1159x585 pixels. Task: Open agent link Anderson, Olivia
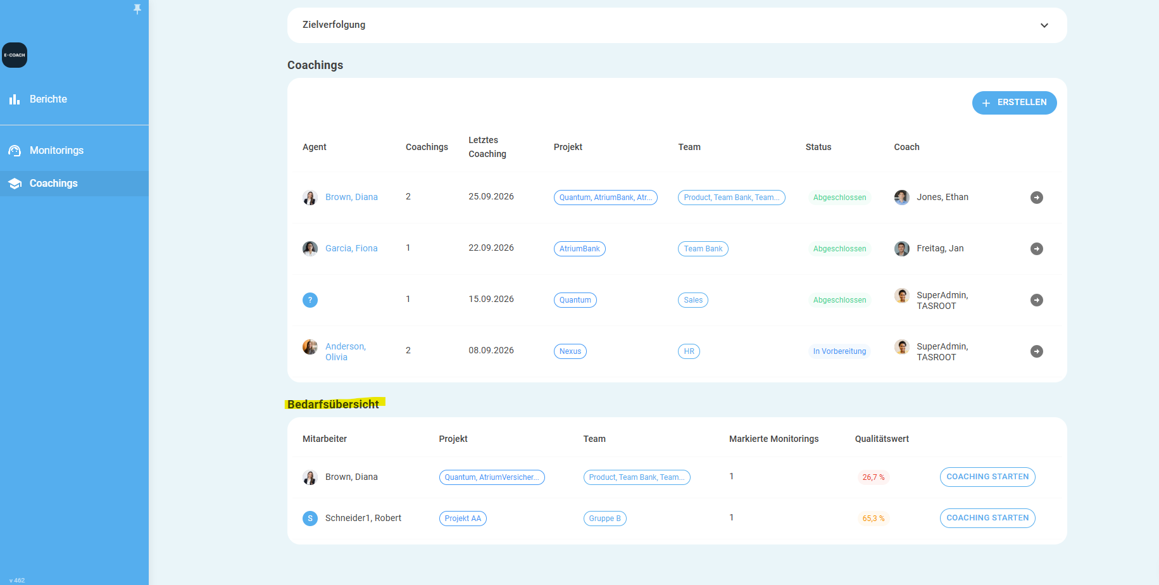[x=346, y=351]
